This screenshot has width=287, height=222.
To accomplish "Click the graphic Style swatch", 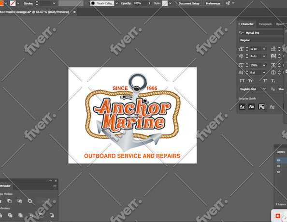I will pos(165,3).
